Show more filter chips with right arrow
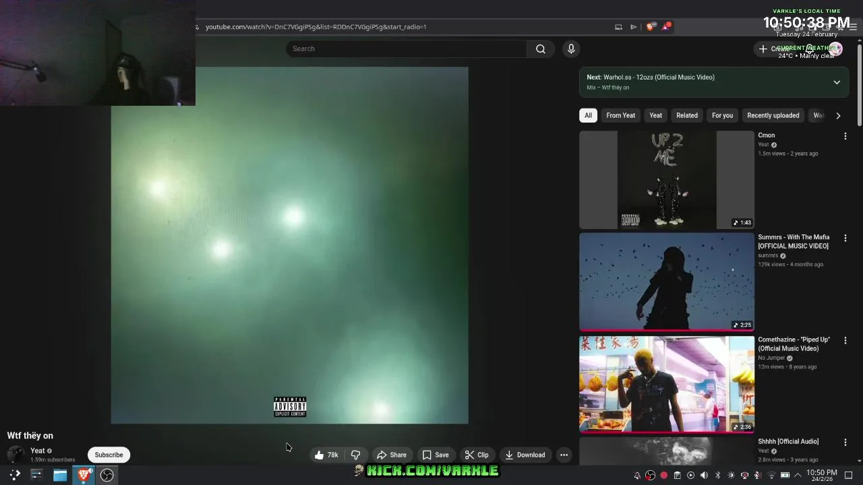Screen dimensions: 863x485 tap(838, 115)
